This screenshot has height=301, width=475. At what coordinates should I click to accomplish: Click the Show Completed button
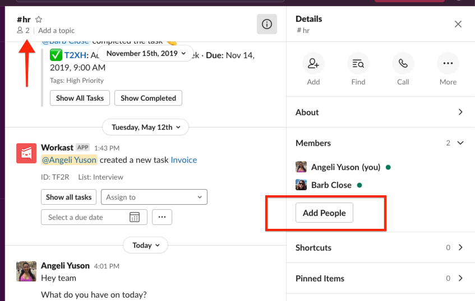pyautogui.click(x=148, y=98)
